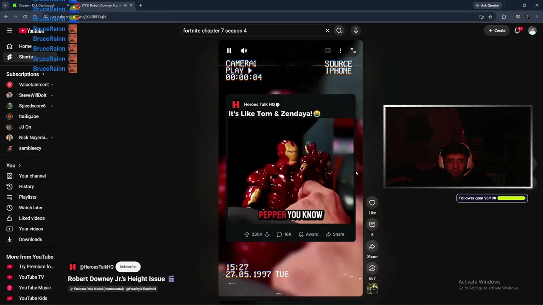Expand the You section
The width and height of the screenshot is (543, 305).
tap(14, 165)
